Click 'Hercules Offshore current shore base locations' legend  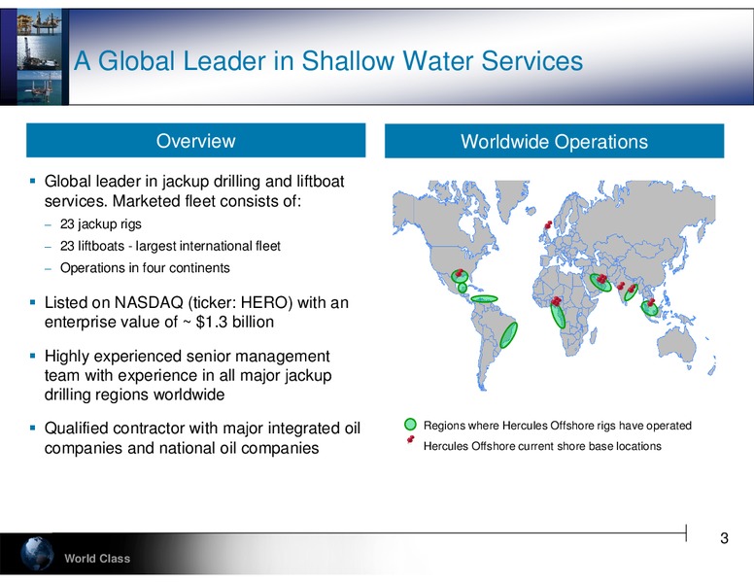pyautogui.click(x=542, y=446)
